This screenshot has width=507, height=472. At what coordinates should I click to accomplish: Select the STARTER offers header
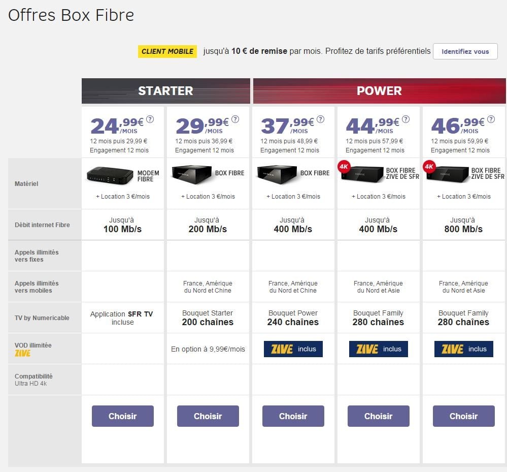165,91
